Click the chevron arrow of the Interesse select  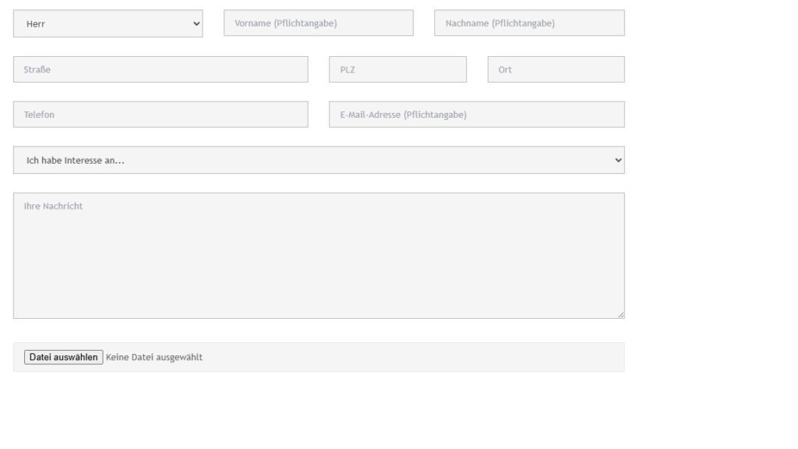pos(618,160)
